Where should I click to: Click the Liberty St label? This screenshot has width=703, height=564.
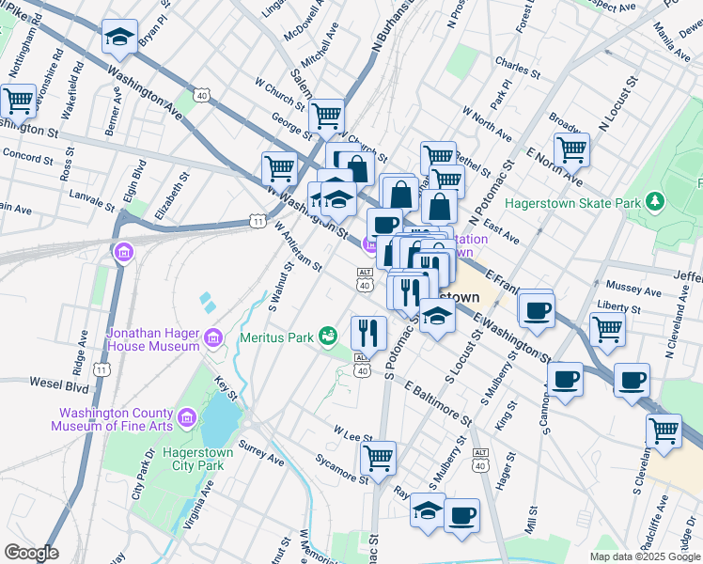coord(618,307)
